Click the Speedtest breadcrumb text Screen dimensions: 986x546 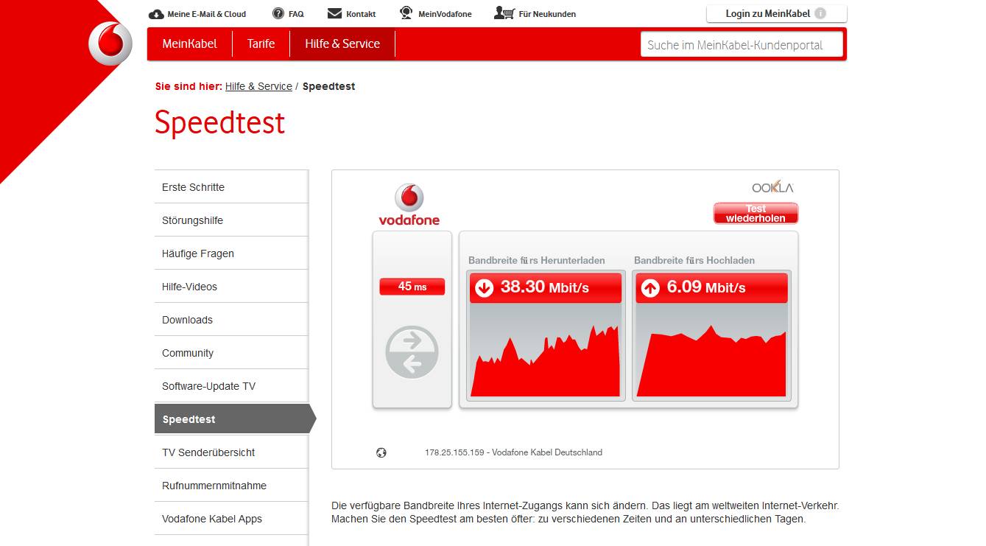click(x=328, y=86)
